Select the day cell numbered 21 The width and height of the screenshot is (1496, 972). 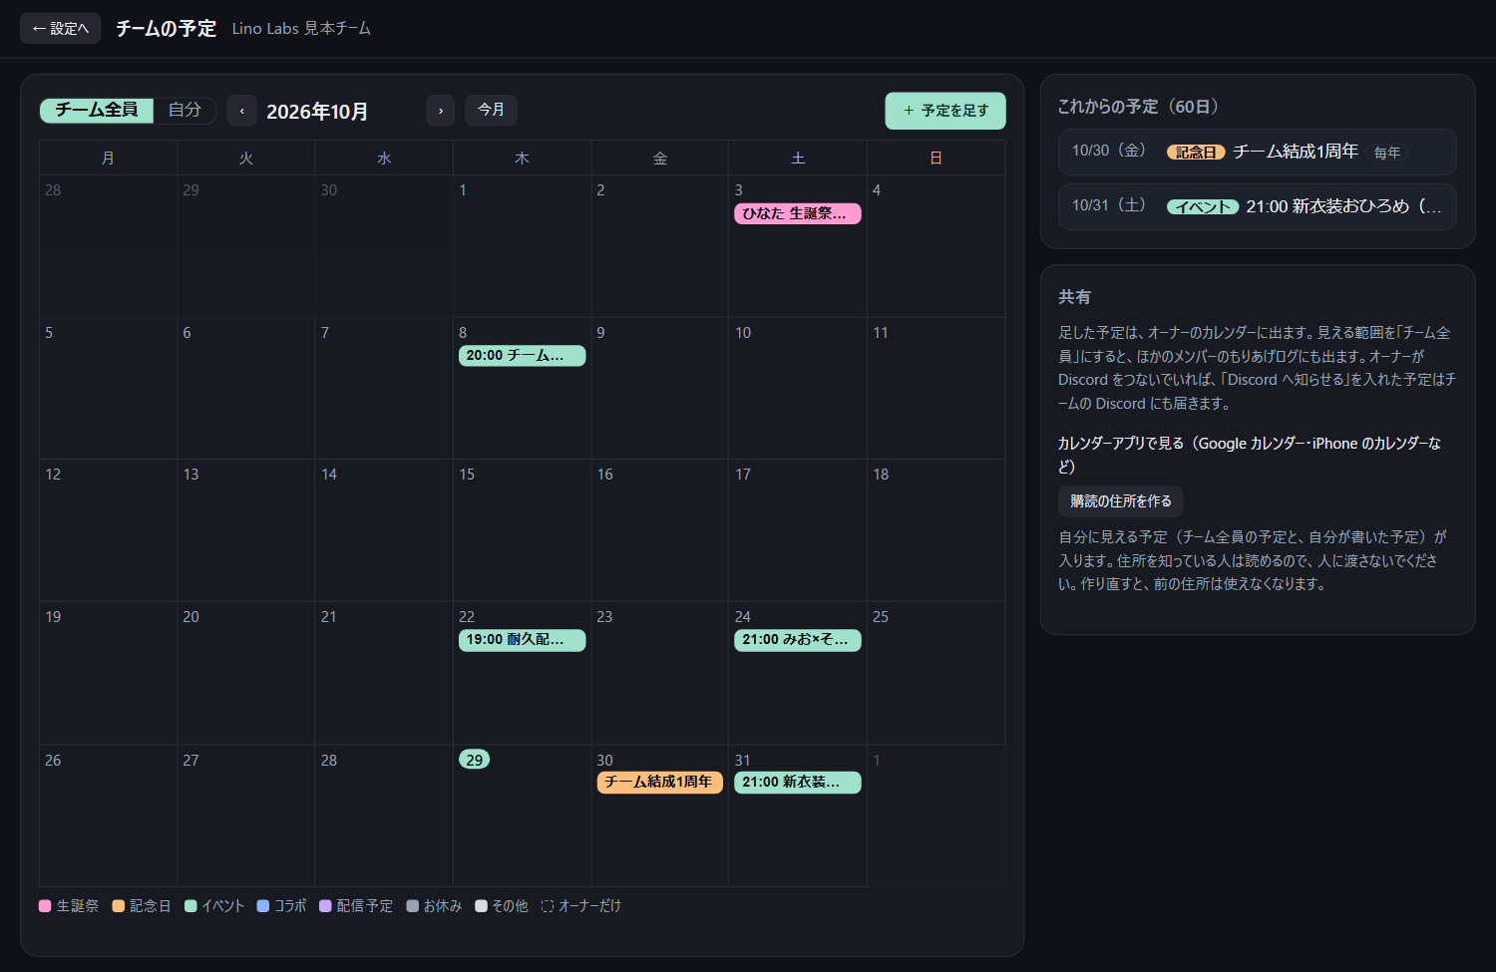pos(384,673)
